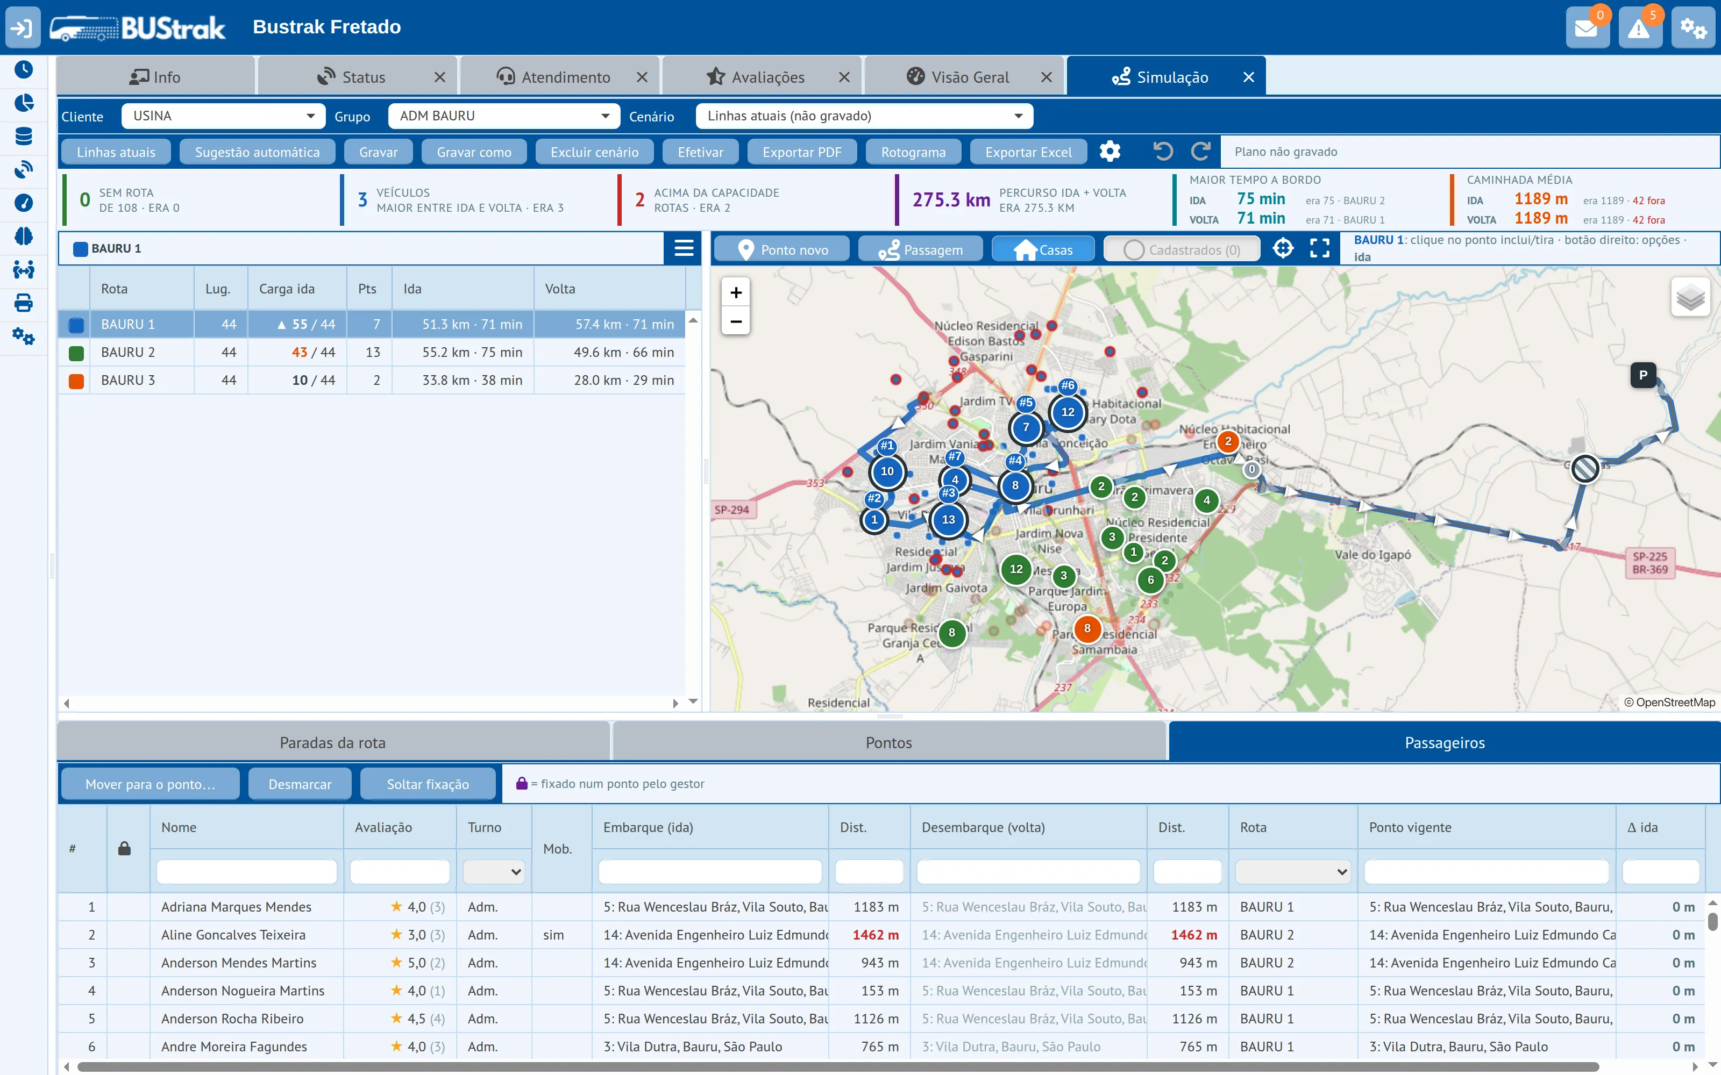This screenshot has height=1075, width=1721.
Task: Open scenario settings gear icon
Action: [x=1110, y=150]
